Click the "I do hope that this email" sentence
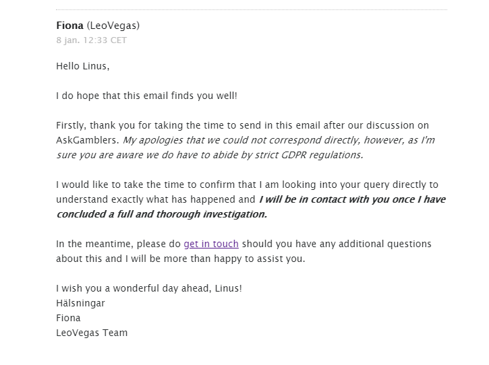This screenshot has height=365, width=489. (x=146, y=96)
